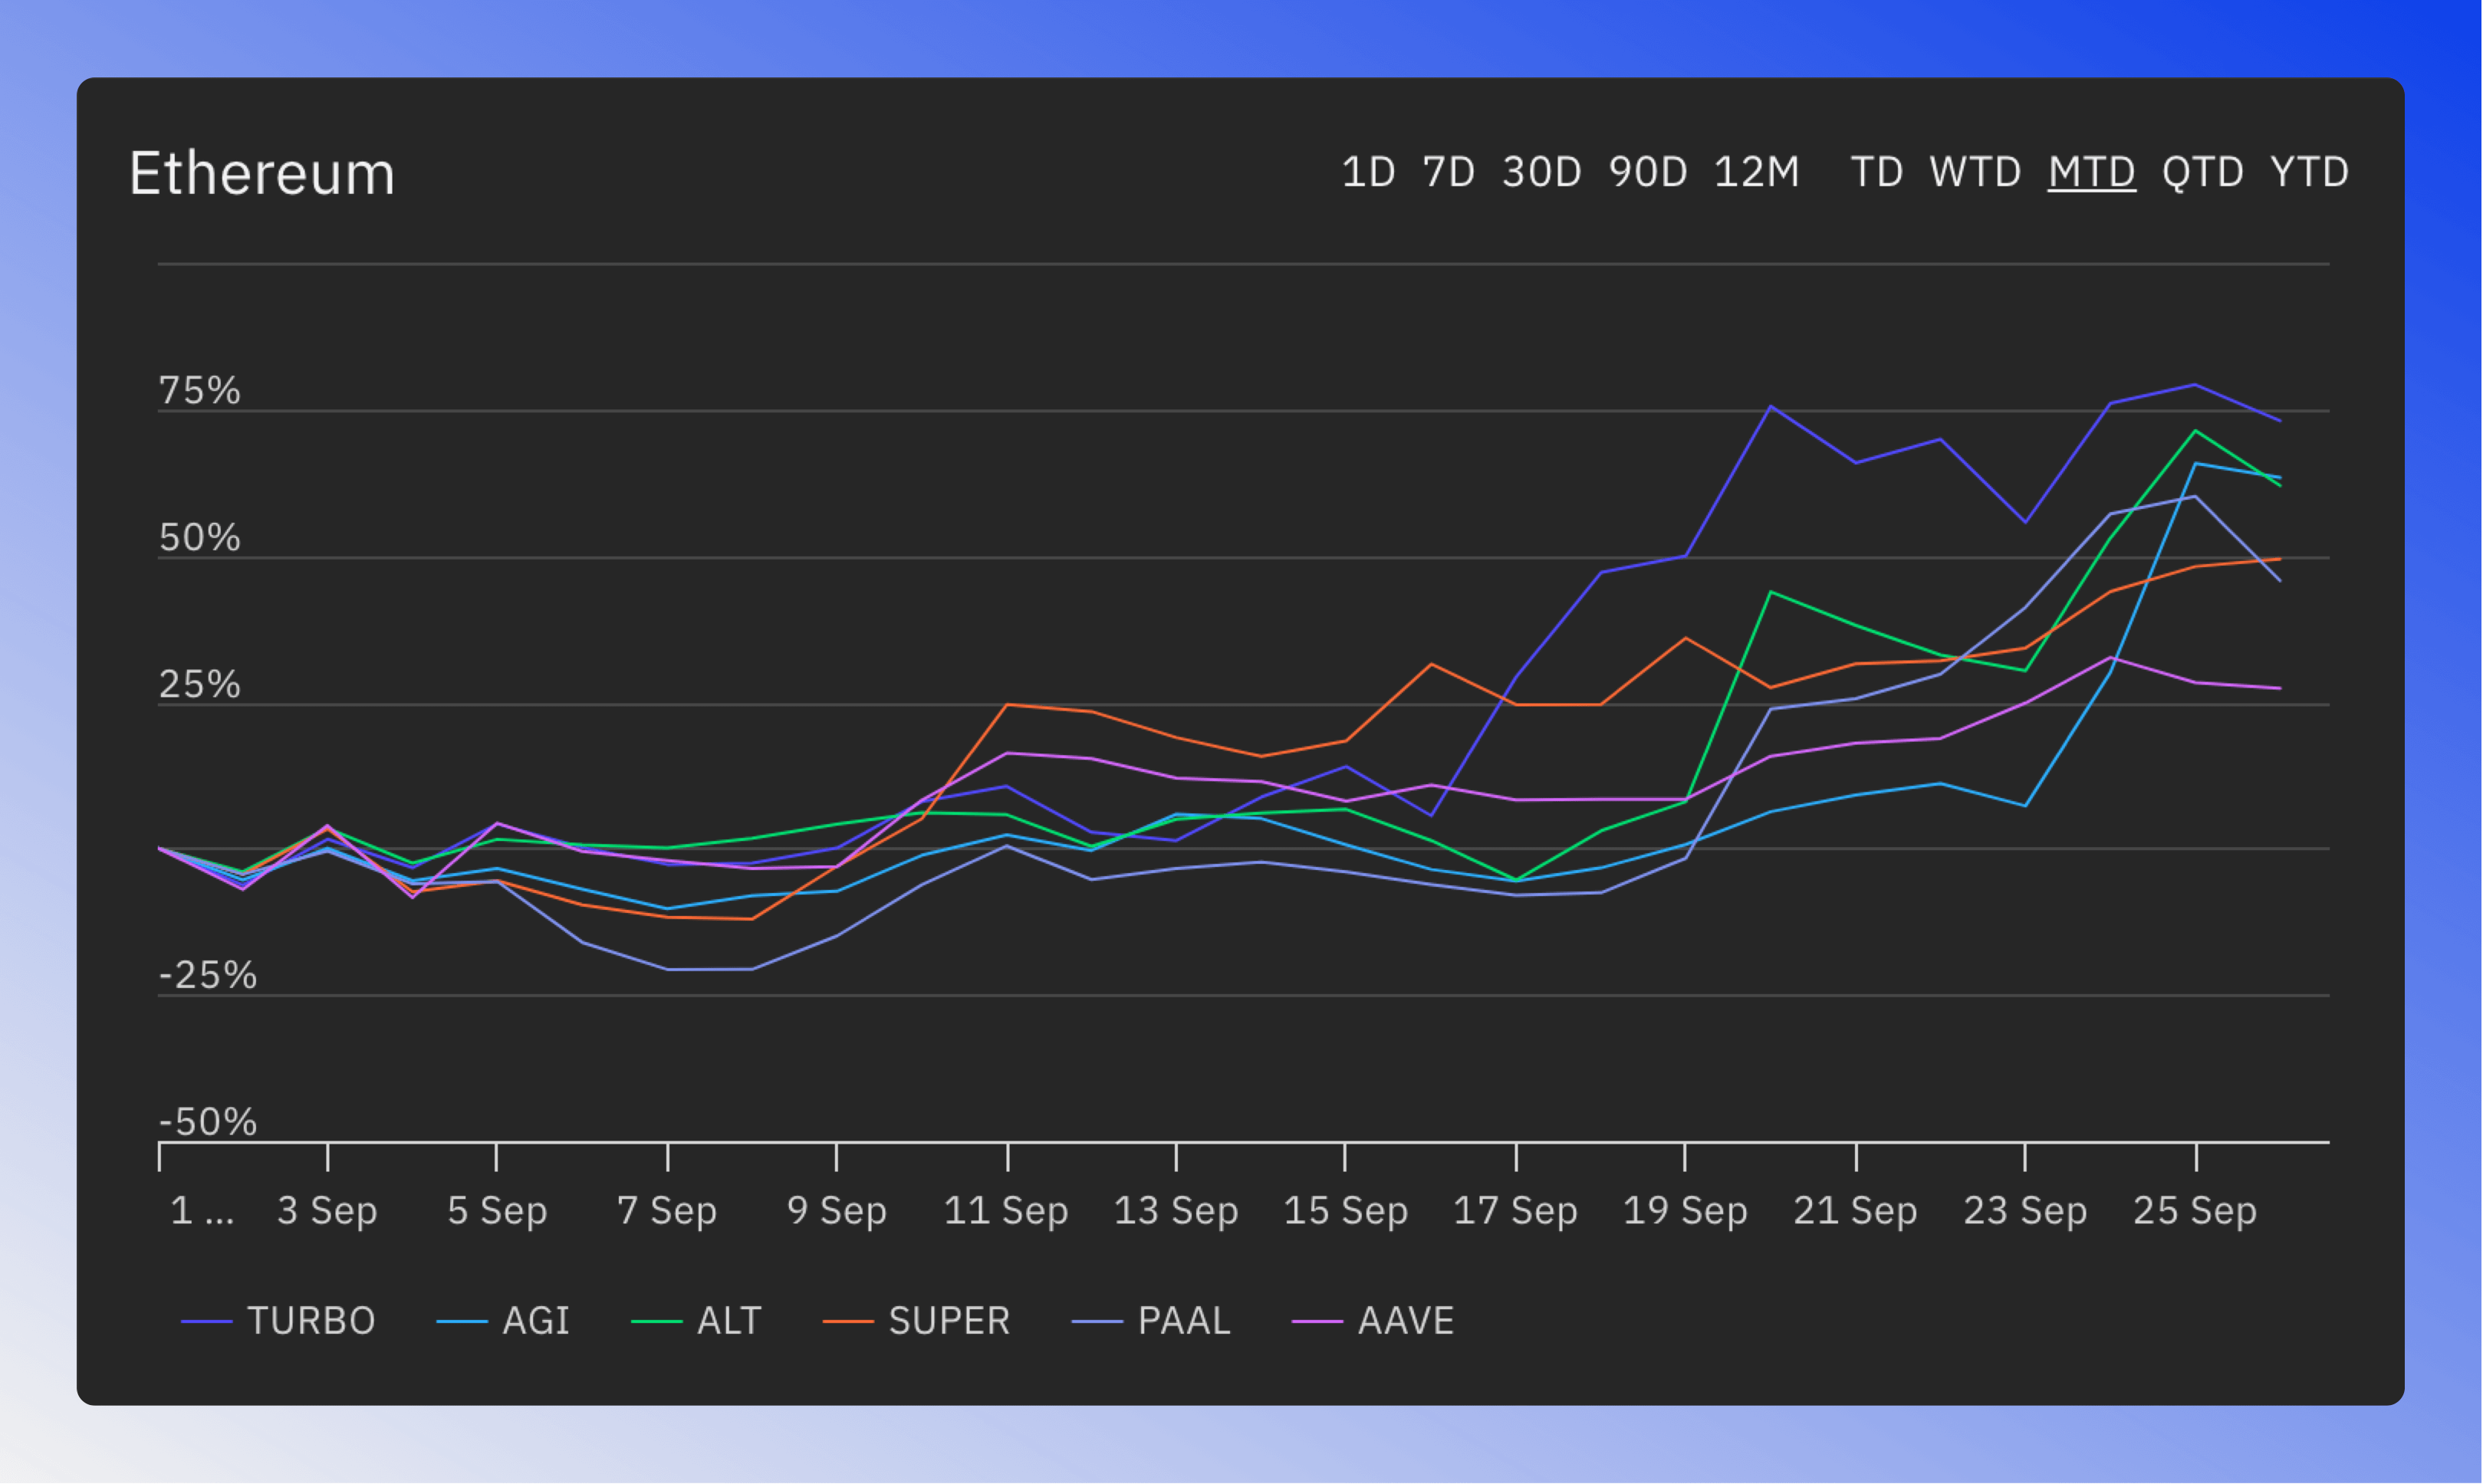Click the 15 Sep axis label
The width and height of the screenshot is (2483, 1484).
(1346, 1211)
